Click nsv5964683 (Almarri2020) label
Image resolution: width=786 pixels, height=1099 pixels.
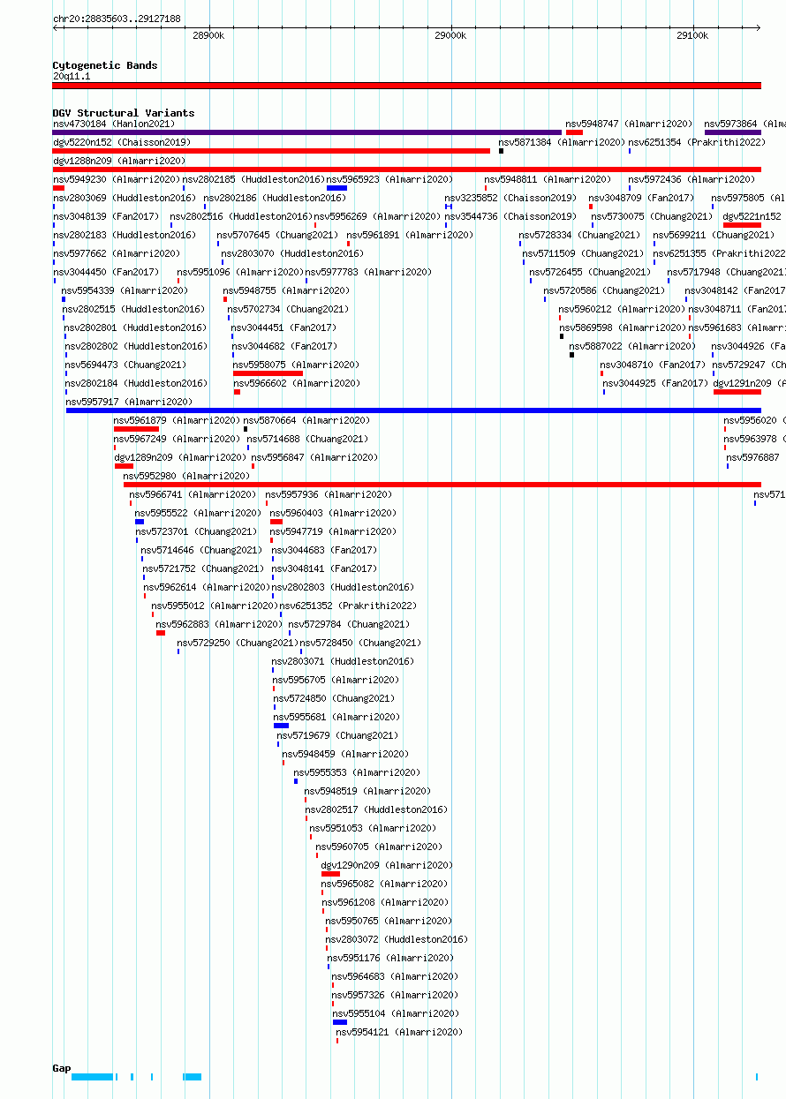(395, 976)
